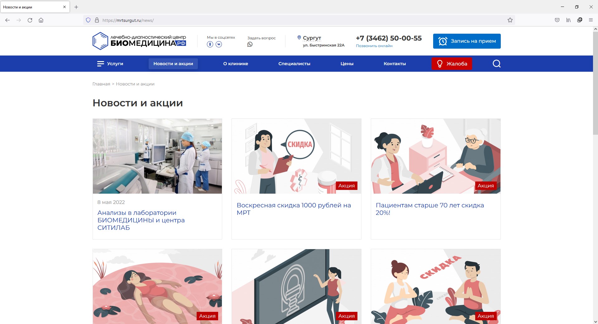
Task: Click the Новости и акции breadcrumb text
Action: click(135, 84)
